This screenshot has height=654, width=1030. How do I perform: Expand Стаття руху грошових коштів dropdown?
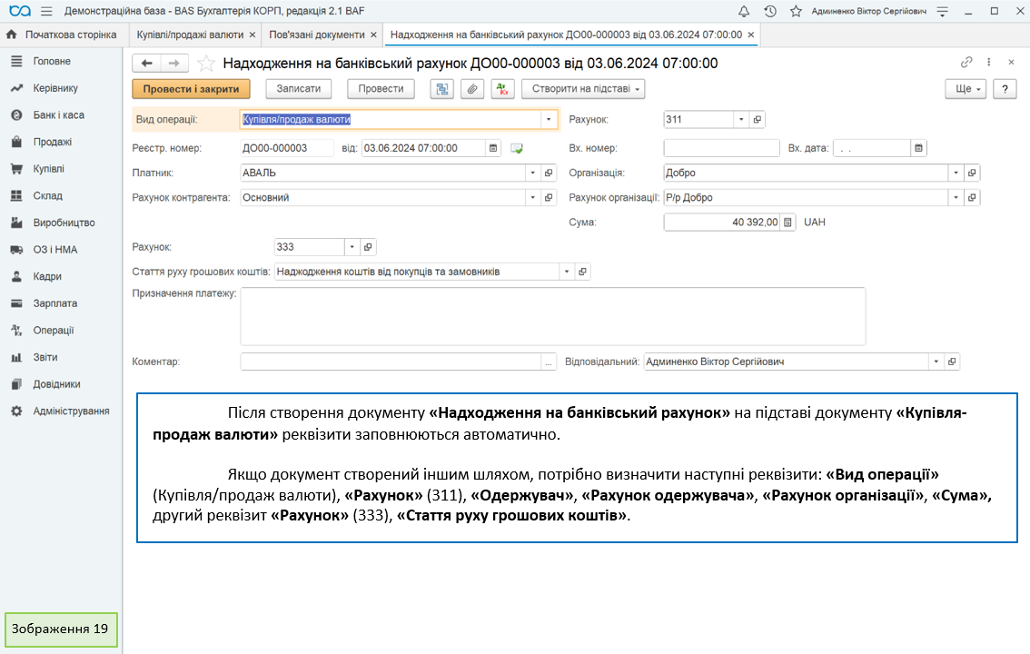point(567,272)
